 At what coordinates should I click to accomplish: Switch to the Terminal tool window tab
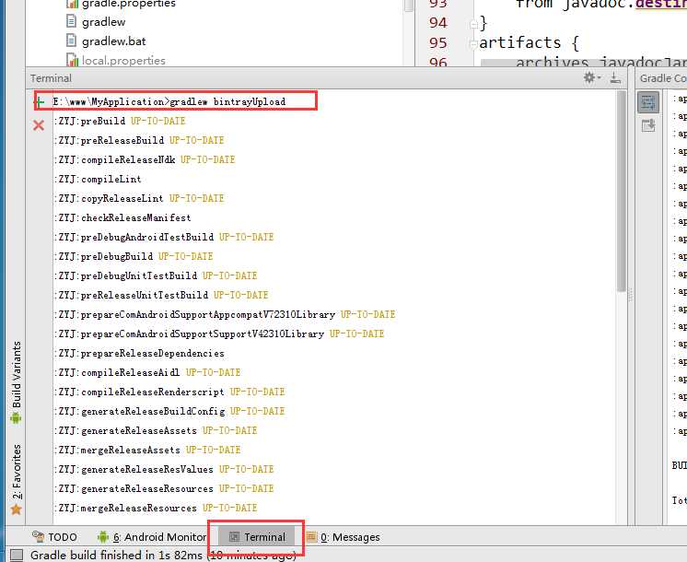tap(258, 537)
